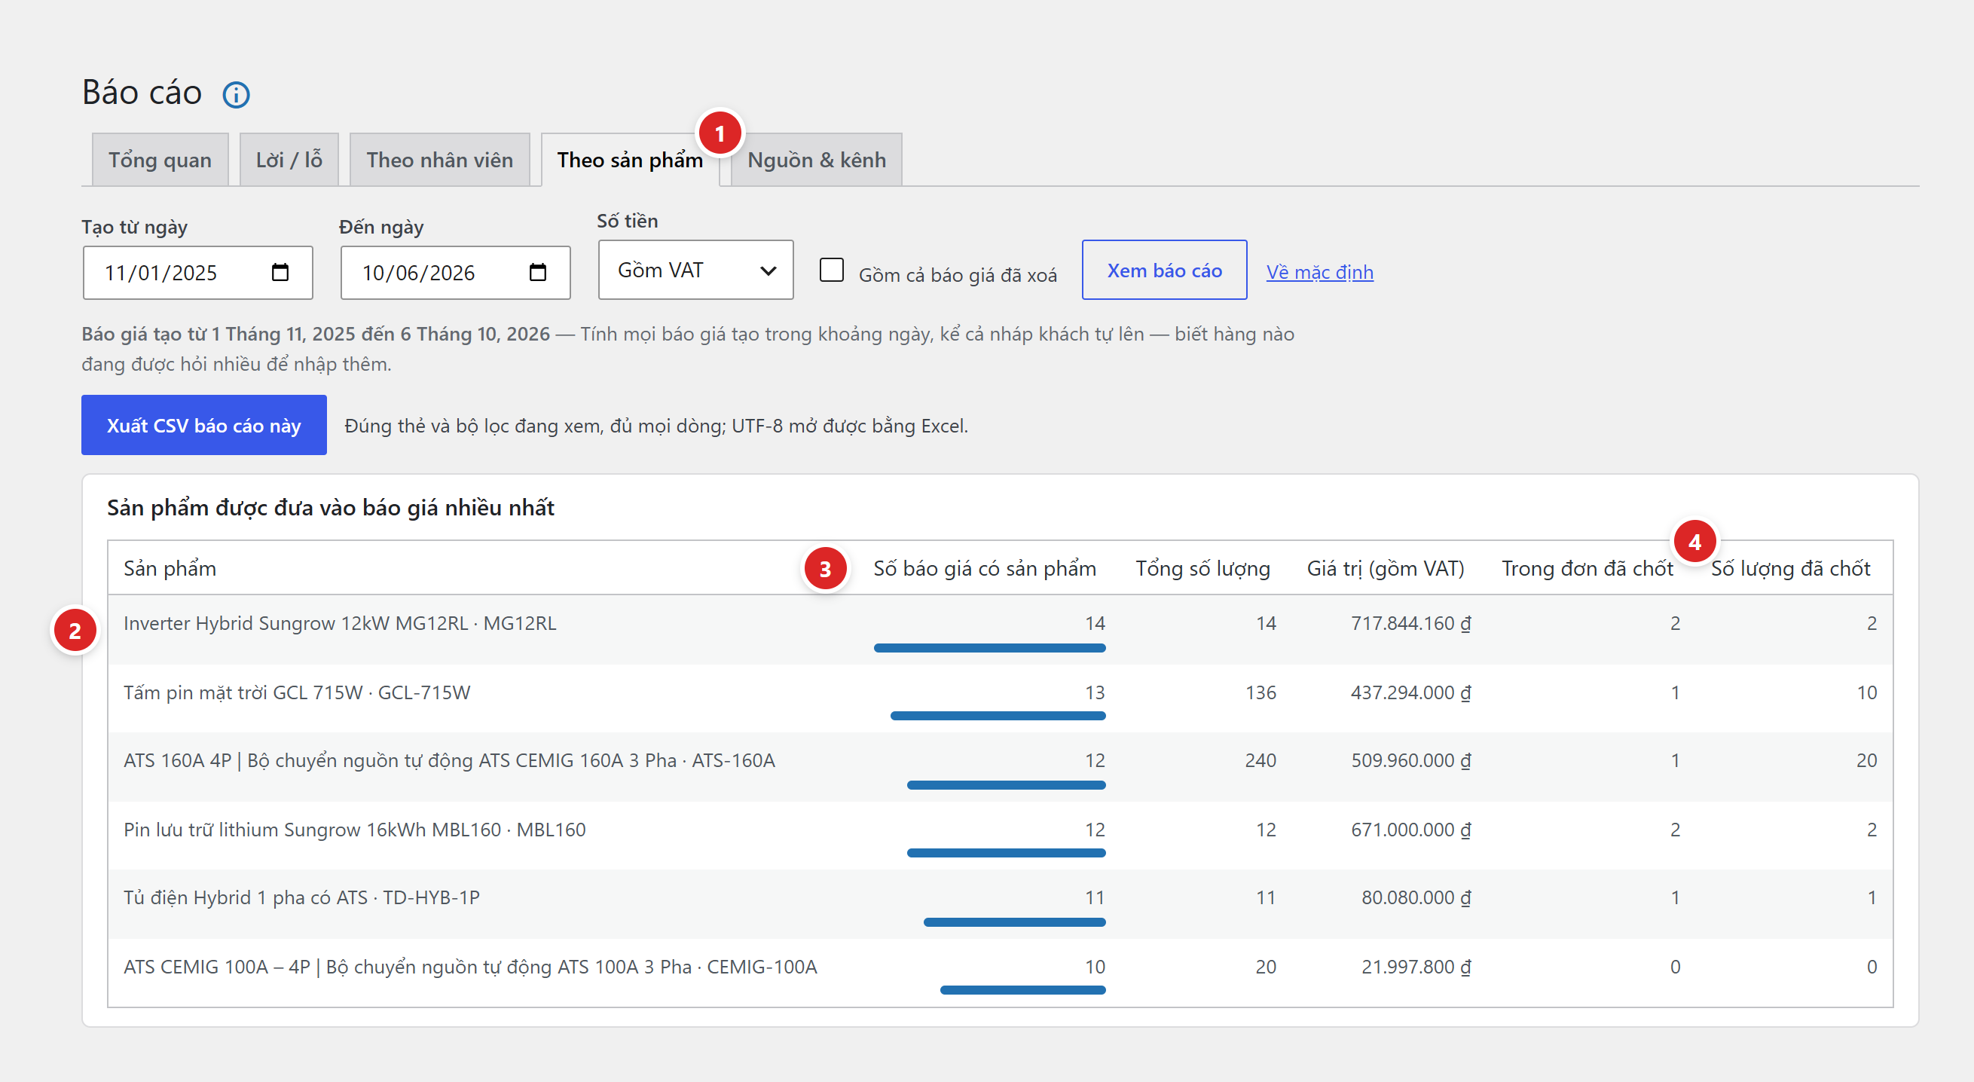
Task: Click the 11/01/2025 start date field
Action: (197, 273)
